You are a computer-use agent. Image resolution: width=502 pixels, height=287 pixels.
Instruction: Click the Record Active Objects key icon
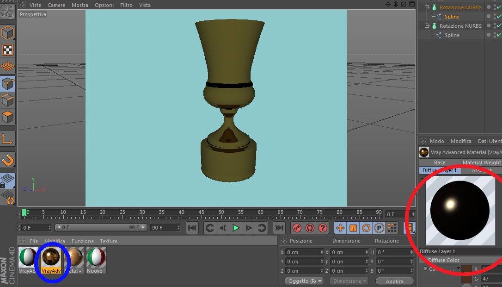coord(297,228)
